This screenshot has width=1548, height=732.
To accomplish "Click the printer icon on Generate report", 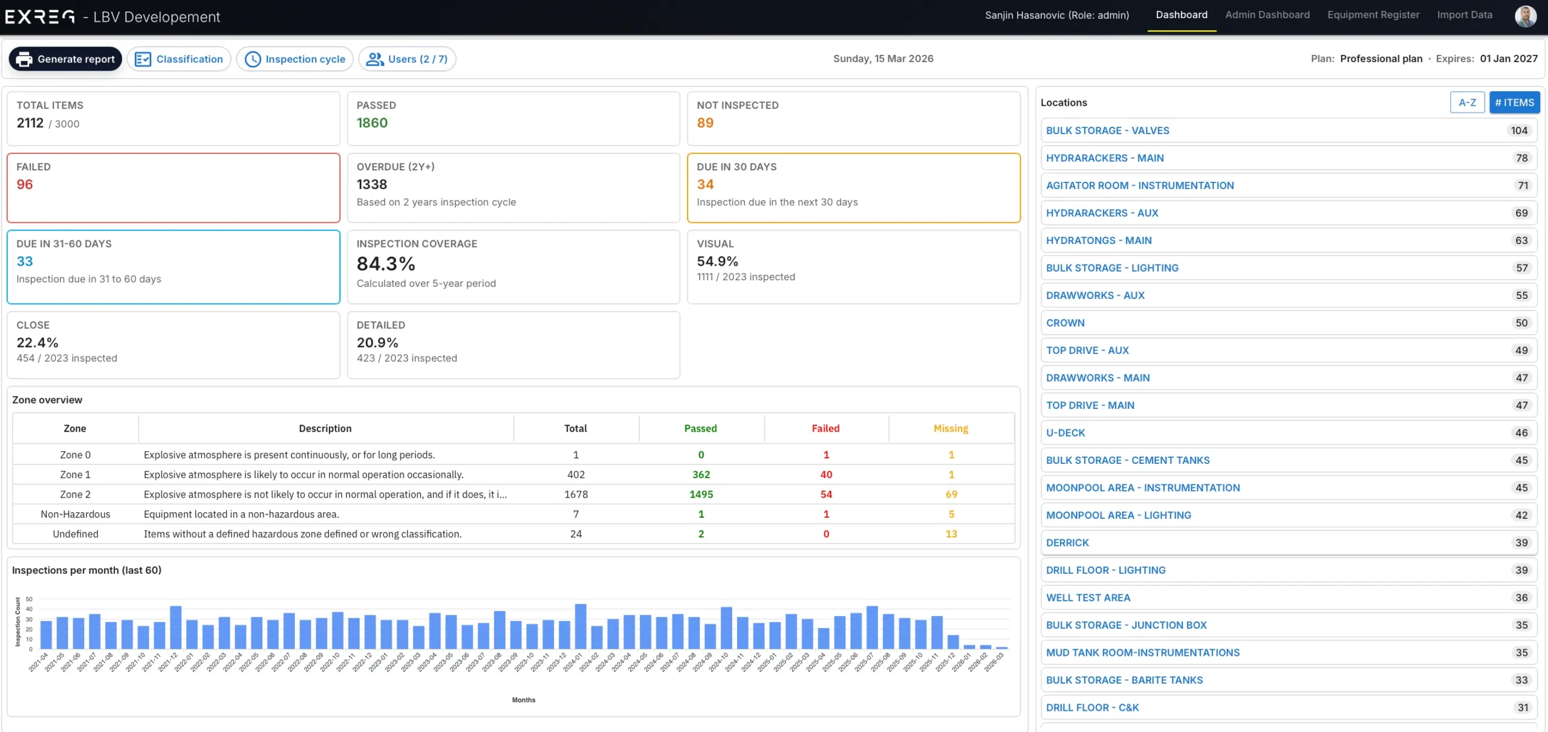I will [x=24, y=59].
